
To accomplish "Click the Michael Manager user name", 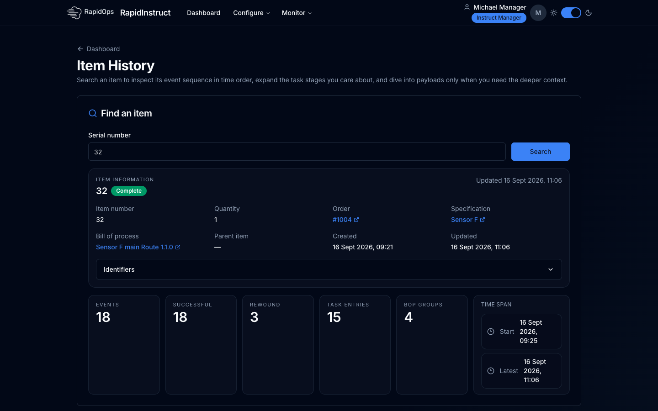I will 500,7.
